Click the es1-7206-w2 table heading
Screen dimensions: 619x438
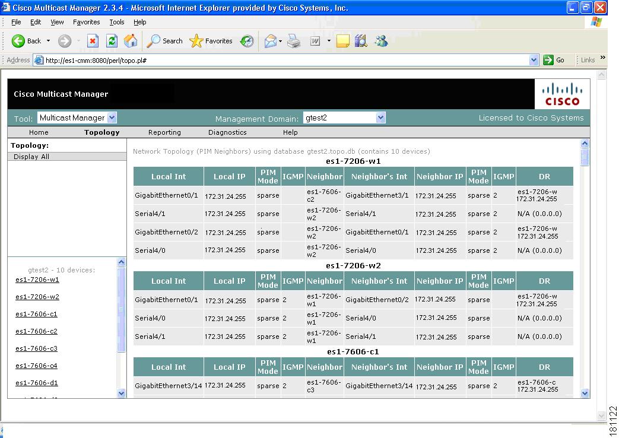[x=353, y=266]
